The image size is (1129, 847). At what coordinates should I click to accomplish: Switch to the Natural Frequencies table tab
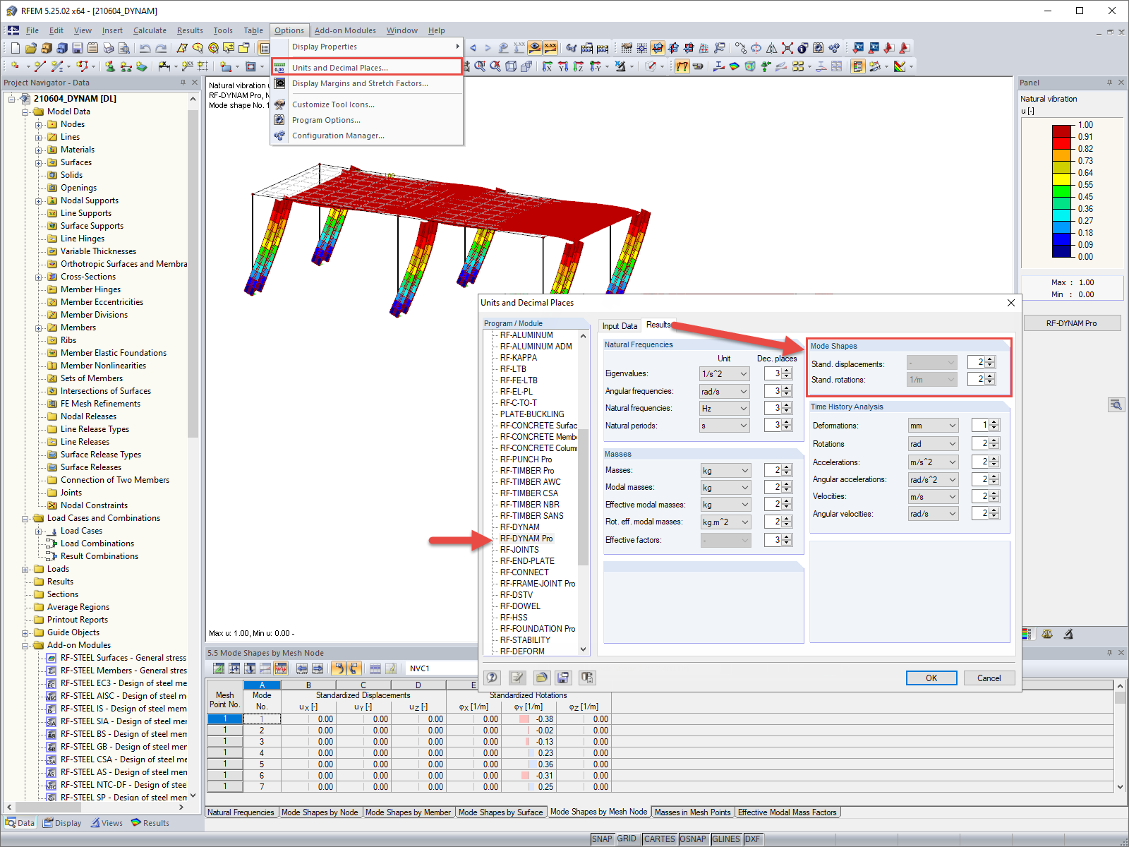(x=241, y=812)
